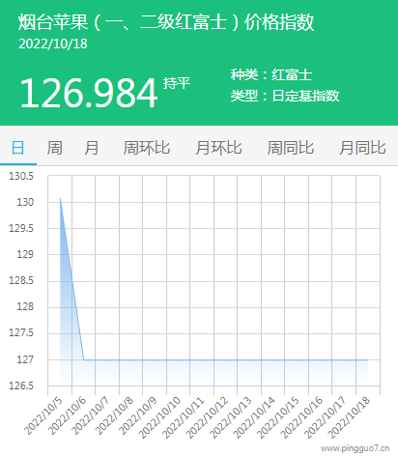Click the data point at 2022/10/6

point(84,359)
